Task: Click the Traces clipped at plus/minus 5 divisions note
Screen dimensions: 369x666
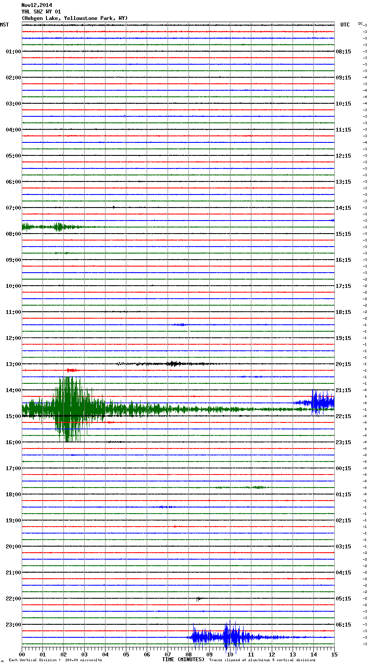Action: [x=262, y=660]
